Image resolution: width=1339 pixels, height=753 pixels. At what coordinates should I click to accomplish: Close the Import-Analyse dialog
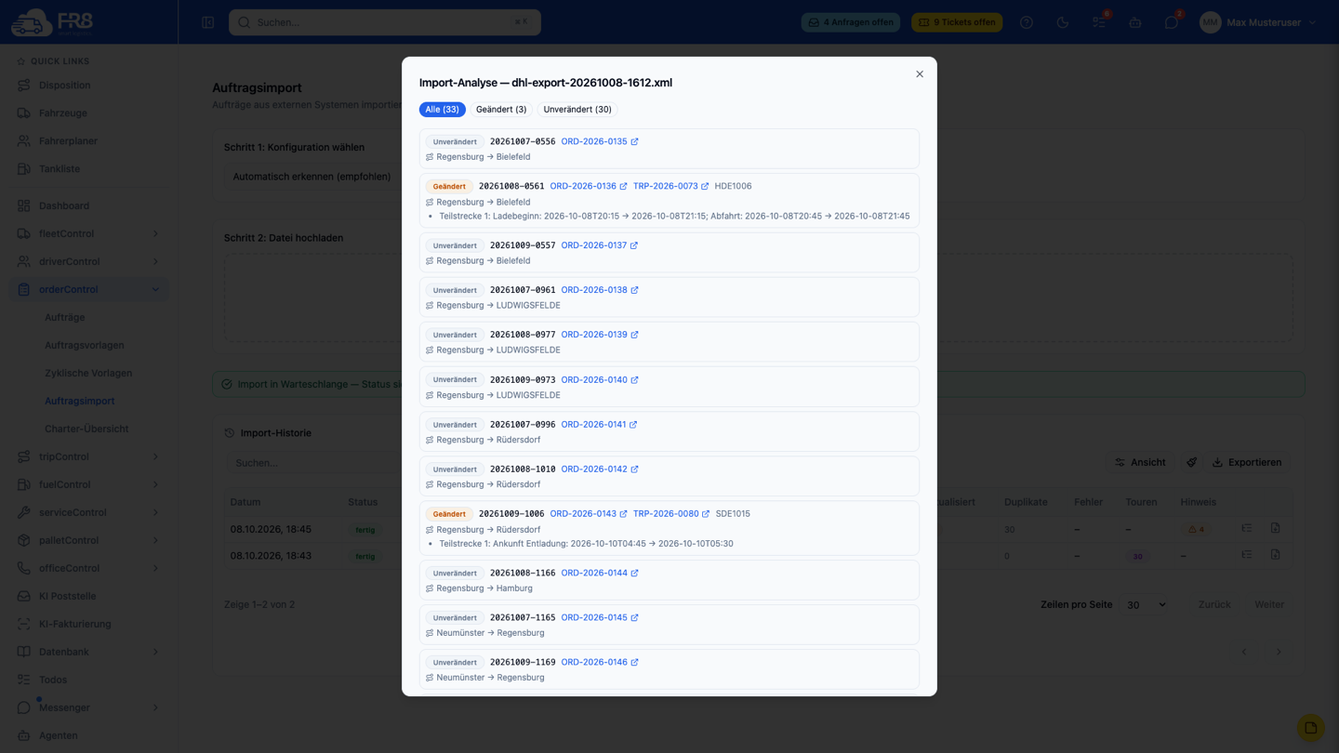click(920, 74)
